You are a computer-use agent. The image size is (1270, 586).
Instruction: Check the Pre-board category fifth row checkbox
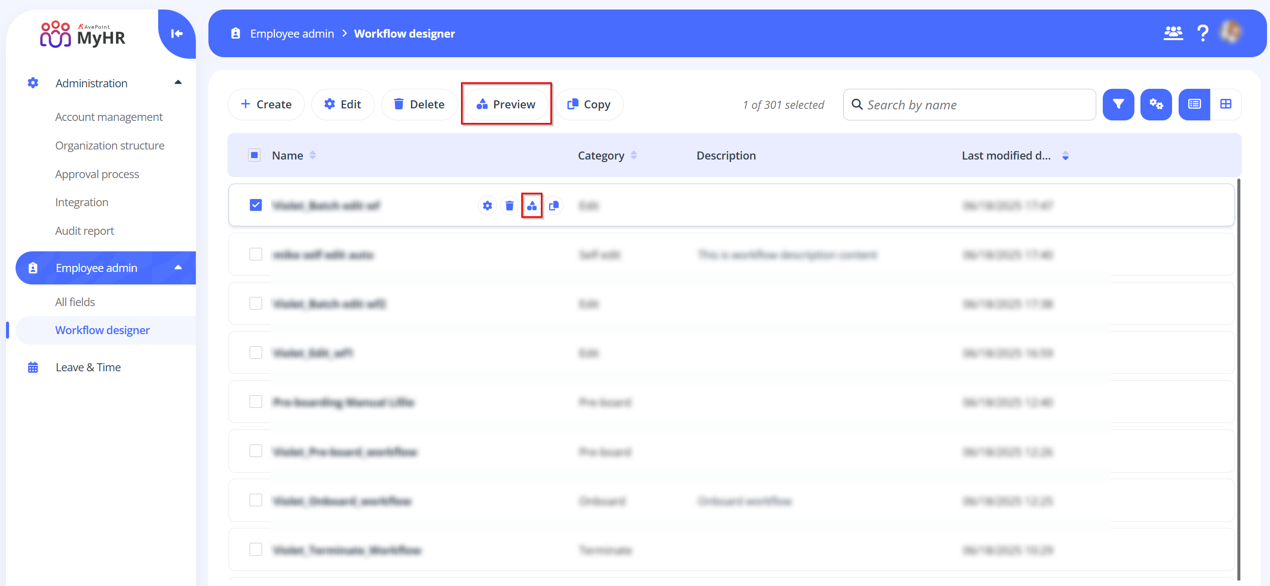click(x=256, y=402)
